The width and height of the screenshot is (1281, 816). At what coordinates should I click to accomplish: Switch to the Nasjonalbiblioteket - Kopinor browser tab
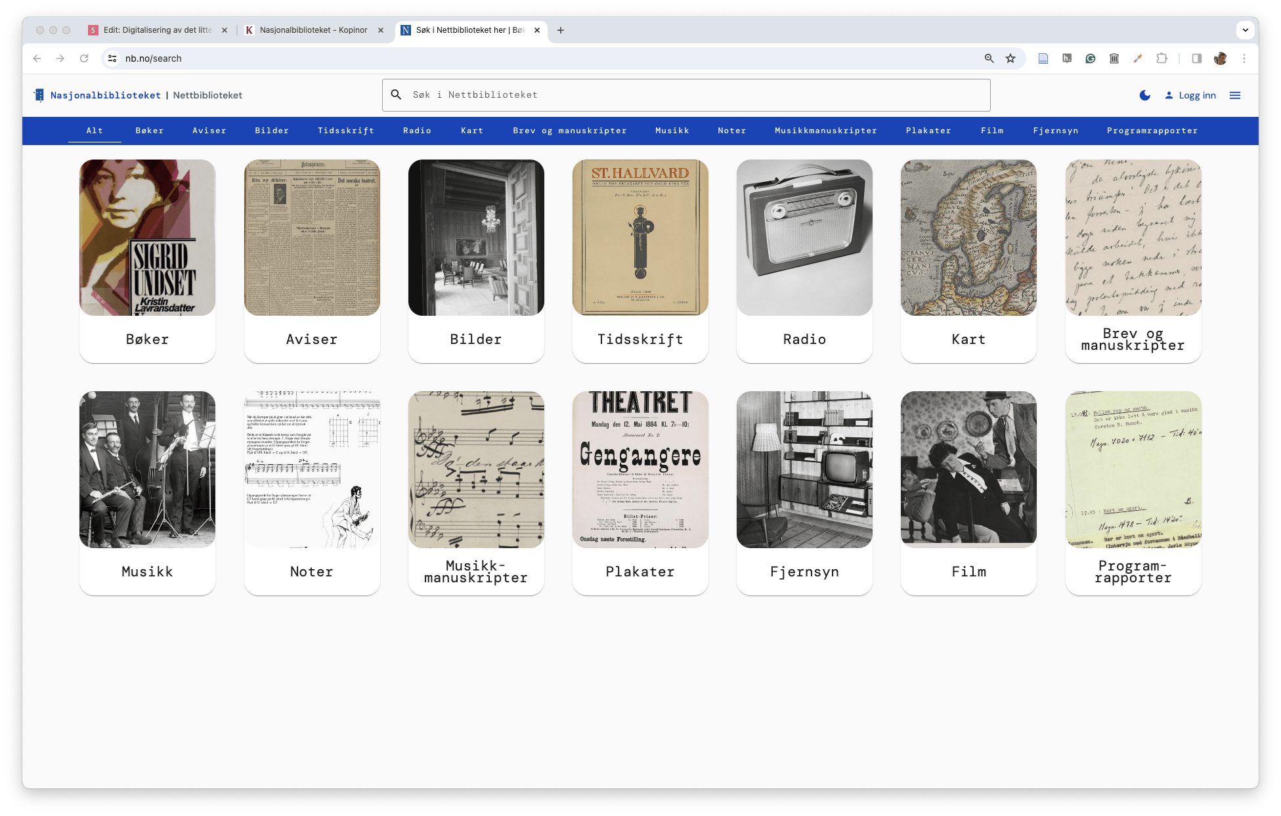coord(313,30)
